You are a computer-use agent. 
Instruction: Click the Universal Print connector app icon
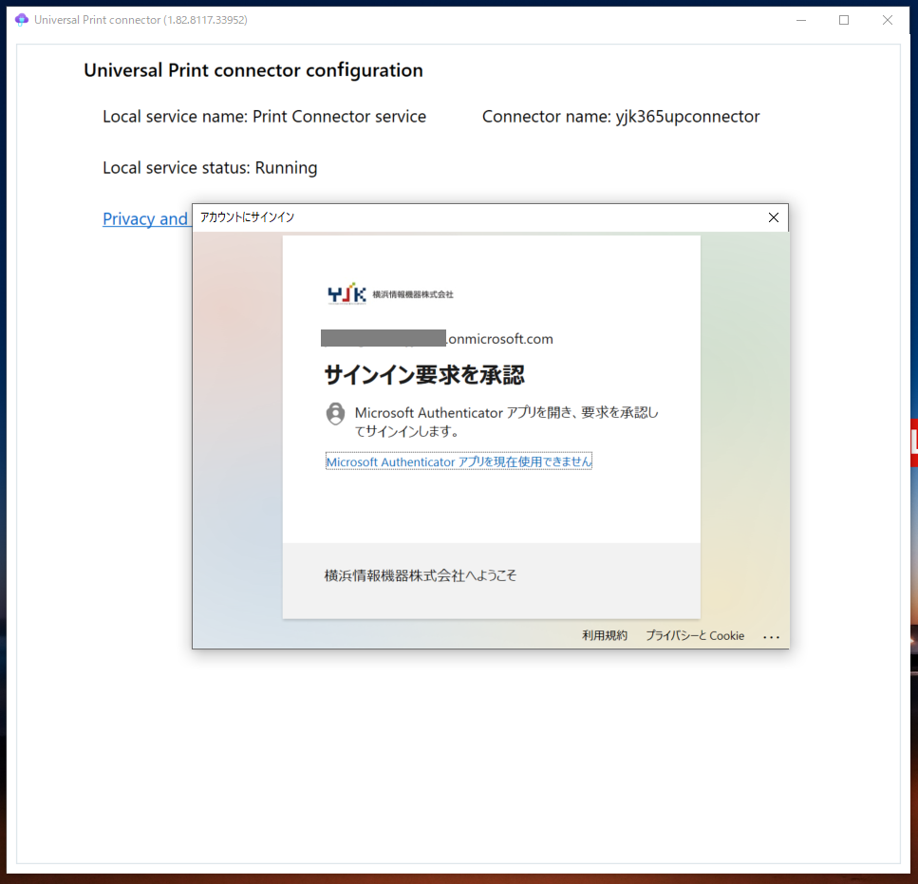pos(21,20)
